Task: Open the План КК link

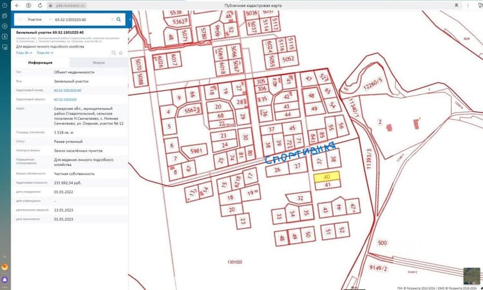Action: click(x=45, y=53)
